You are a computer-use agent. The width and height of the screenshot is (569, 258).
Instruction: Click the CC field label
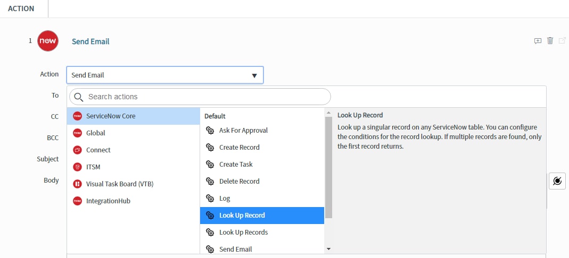[54, 116]
